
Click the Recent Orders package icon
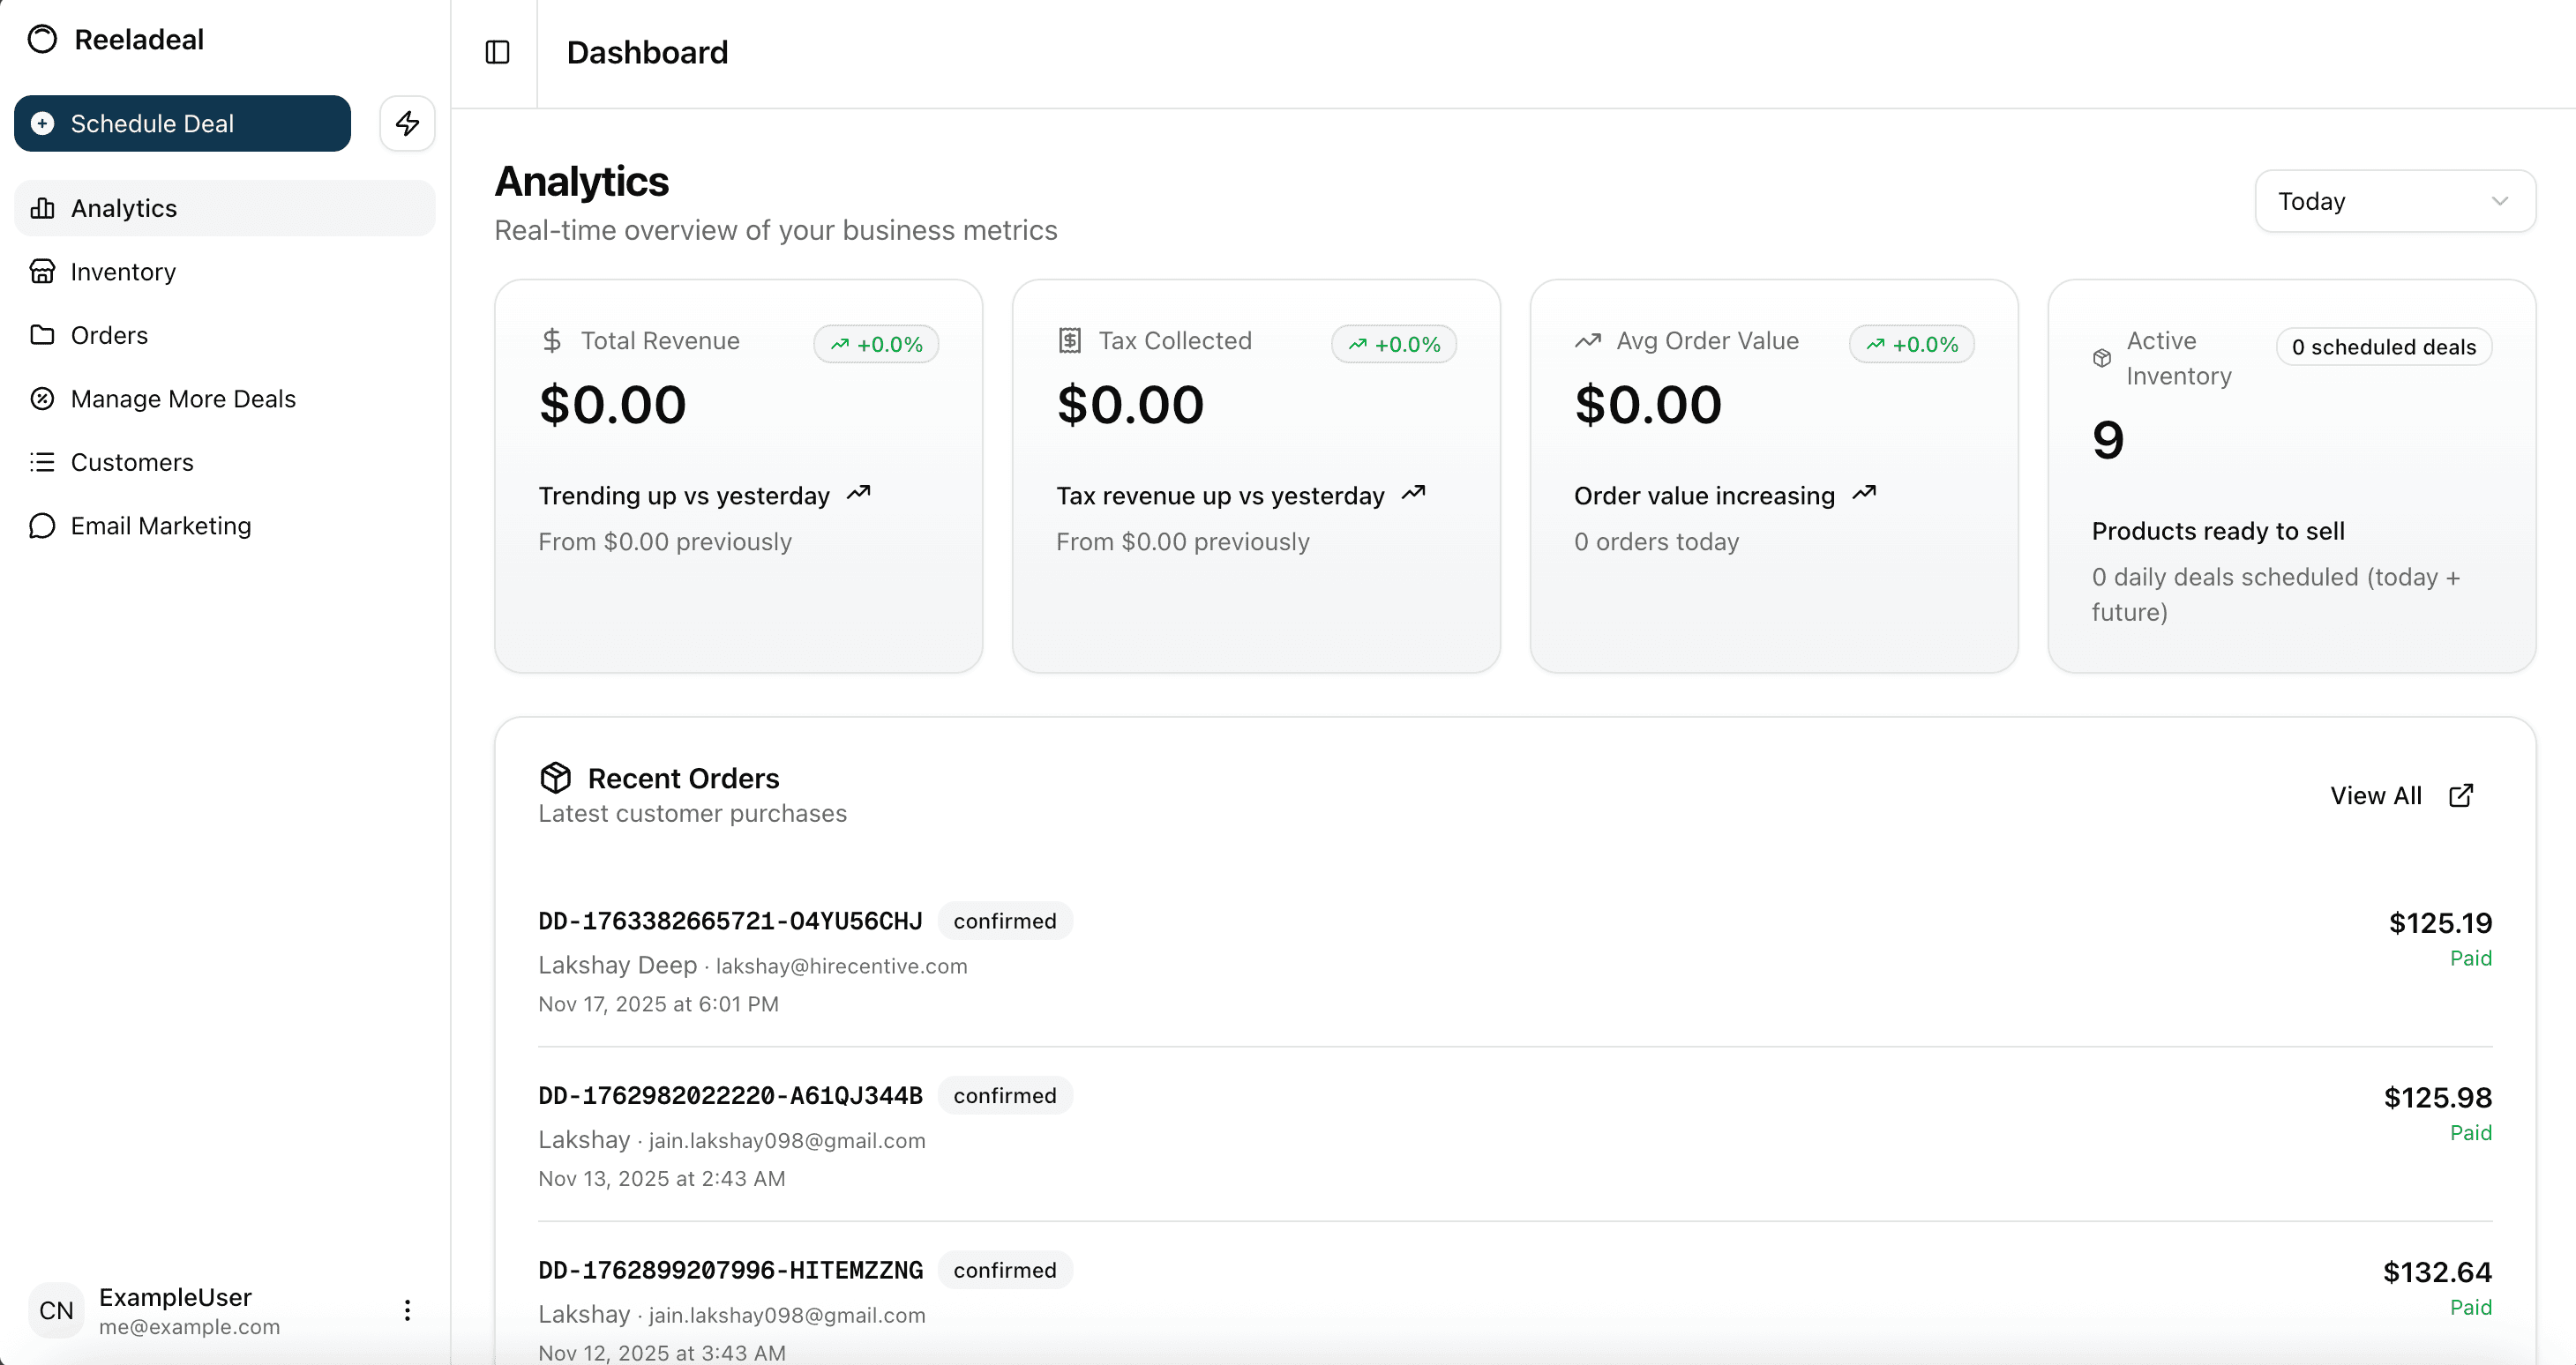(555, 778)
